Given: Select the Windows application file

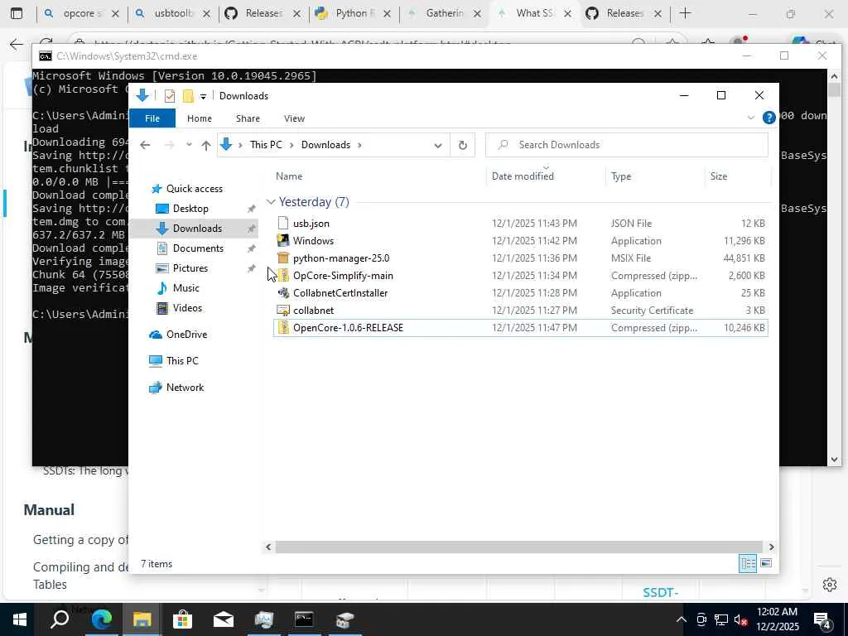Looking at the screenshot, I should click(313, 241).
